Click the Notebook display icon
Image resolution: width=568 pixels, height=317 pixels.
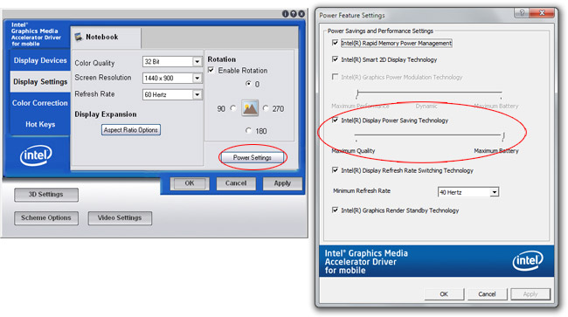[x=79, y=37]
